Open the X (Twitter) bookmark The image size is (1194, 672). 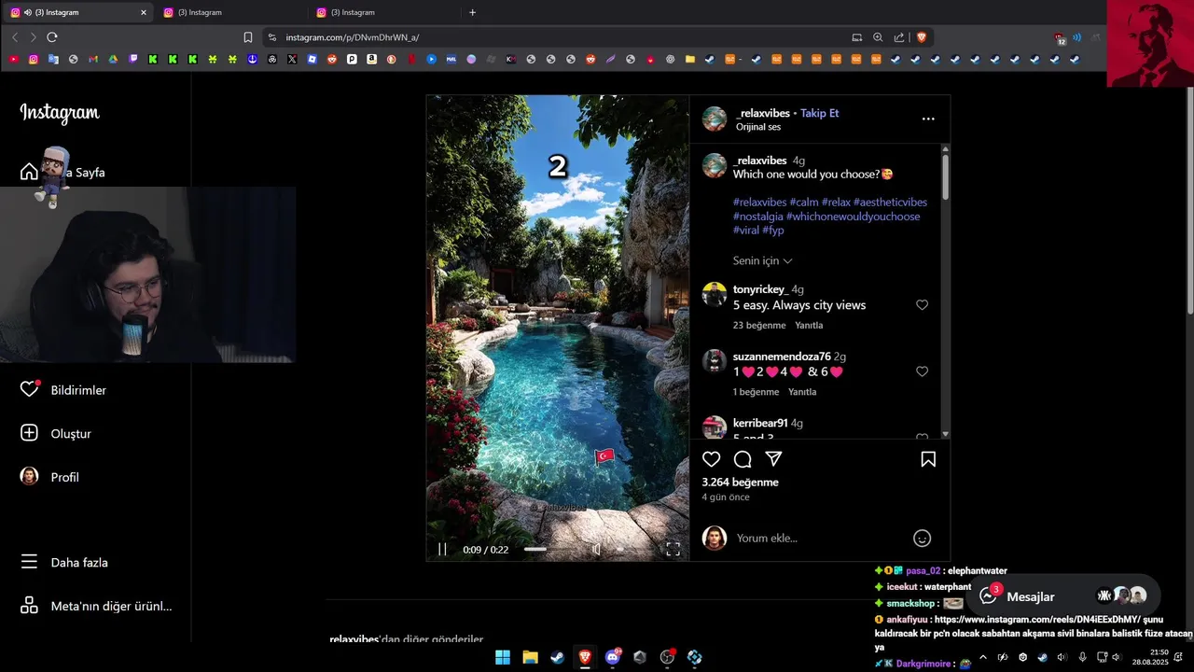pyautogui.click(x=292, y=59)
